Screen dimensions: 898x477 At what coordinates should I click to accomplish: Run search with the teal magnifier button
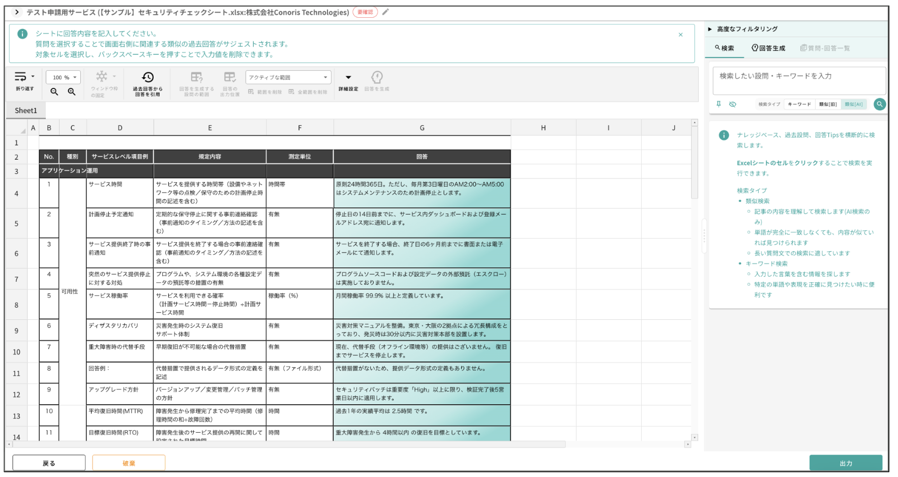(880, 104)
